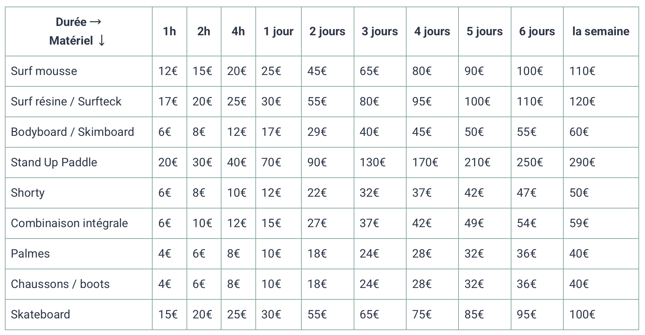This screenshot has width=645, height=335.
Task: Click the 1 jour column header
Action: 278,31
